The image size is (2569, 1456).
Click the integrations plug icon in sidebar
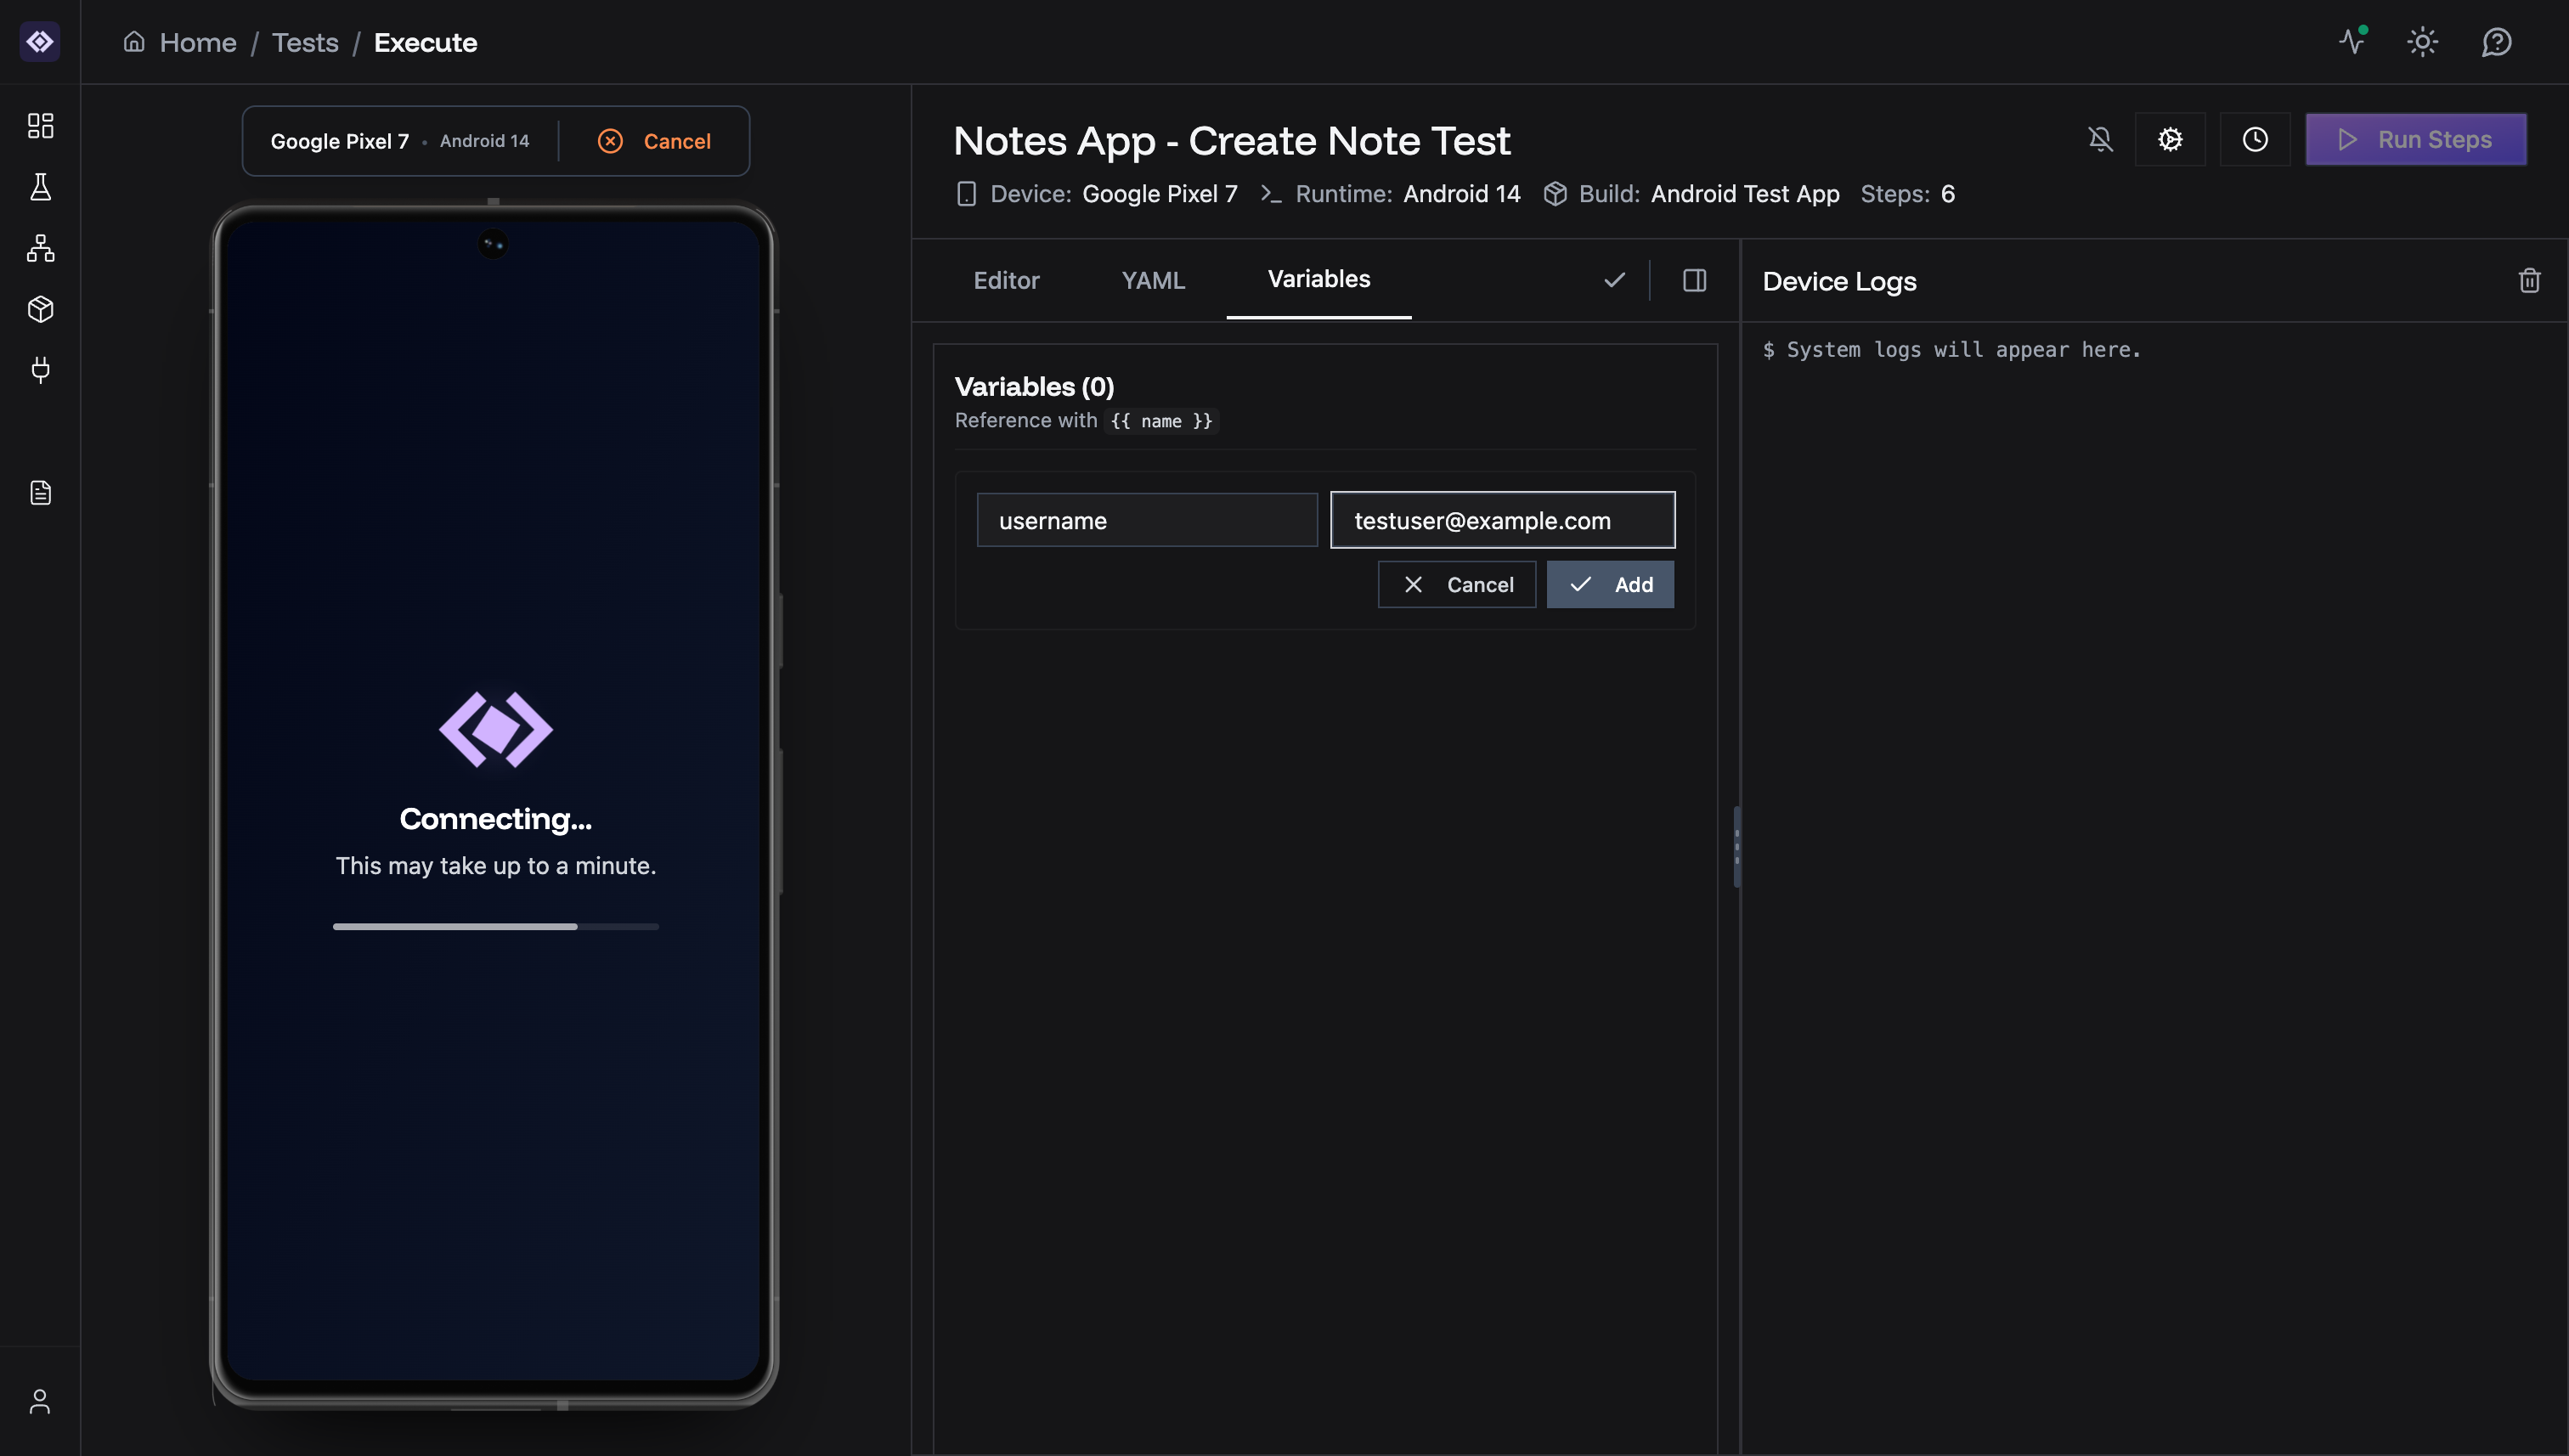pyautogui.click(x=40, y=370)
